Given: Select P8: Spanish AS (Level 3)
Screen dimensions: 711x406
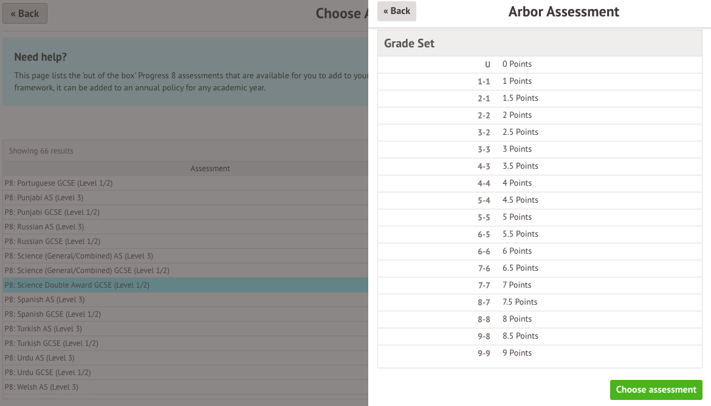Looking at the screenshot, I should point(44,300).
